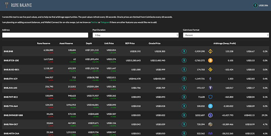The height and width of the screenshot is (136, 271).
Task: Click the BNB.AVA-645 pool name
Action: (11, 88)
